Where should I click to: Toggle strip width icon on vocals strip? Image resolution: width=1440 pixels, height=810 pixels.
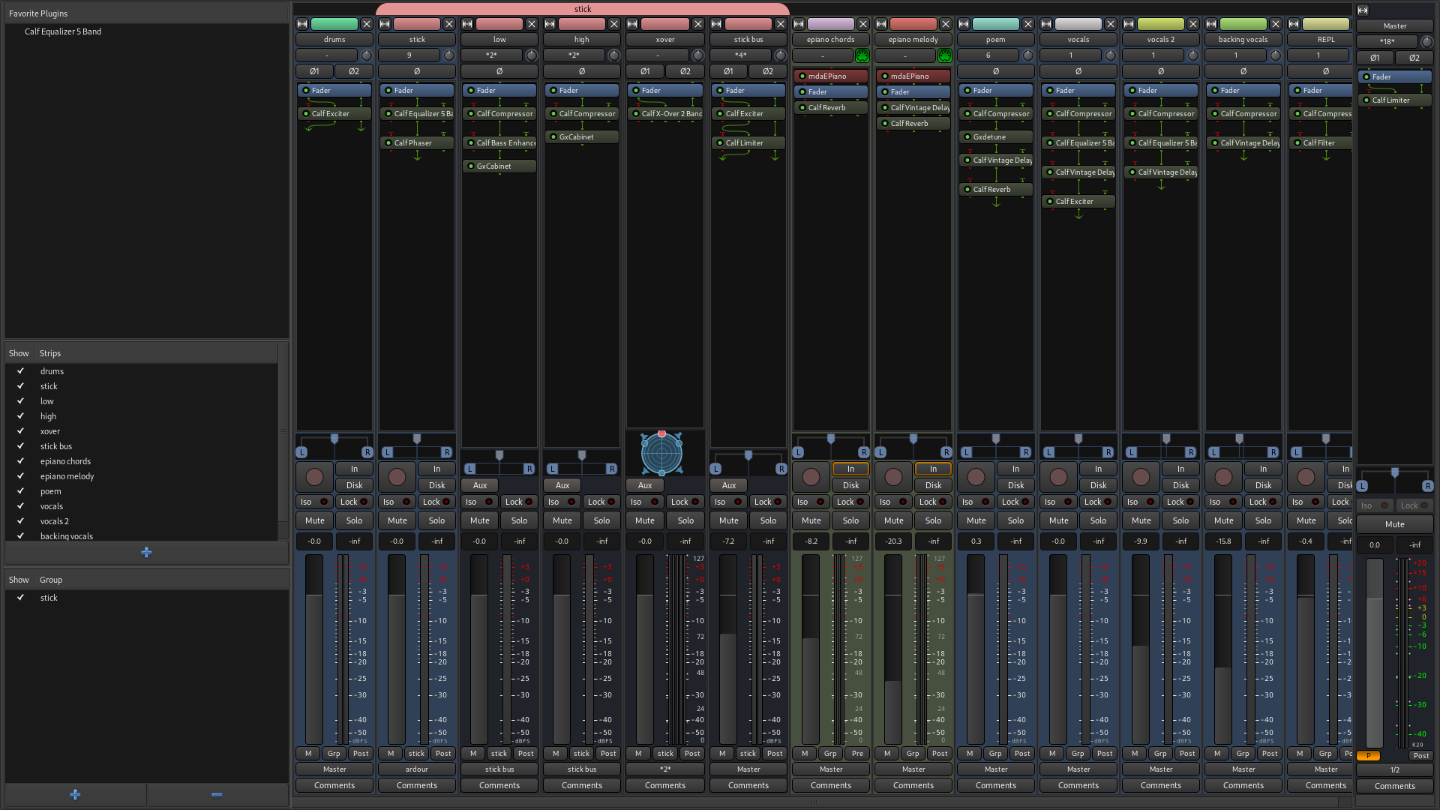[1046, 24]
